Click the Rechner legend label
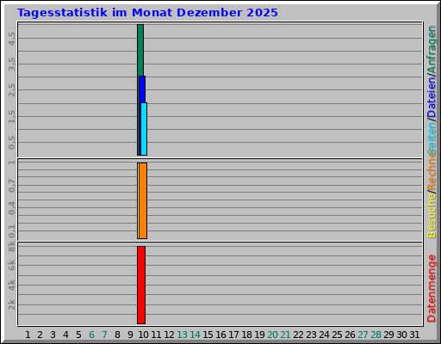Image resolution: width=441 pixels, height=344 pixels. point(432,171)
